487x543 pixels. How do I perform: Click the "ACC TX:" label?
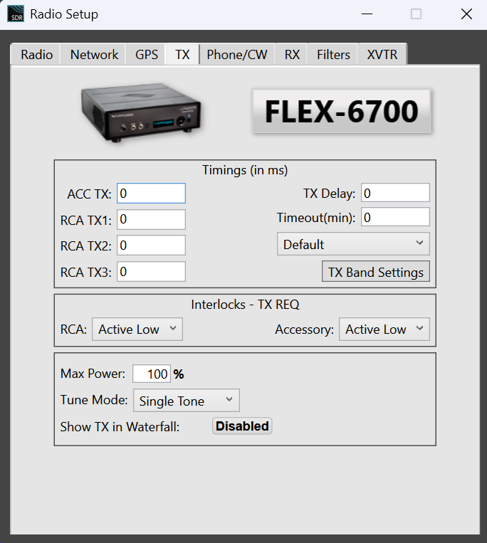[x=90, y=194]
